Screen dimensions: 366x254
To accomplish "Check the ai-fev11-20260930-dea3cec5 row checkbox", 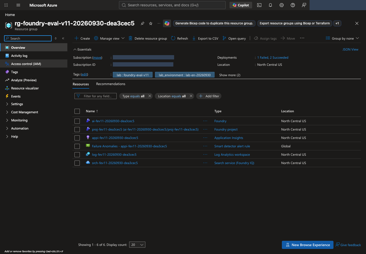I will [77, 121].
